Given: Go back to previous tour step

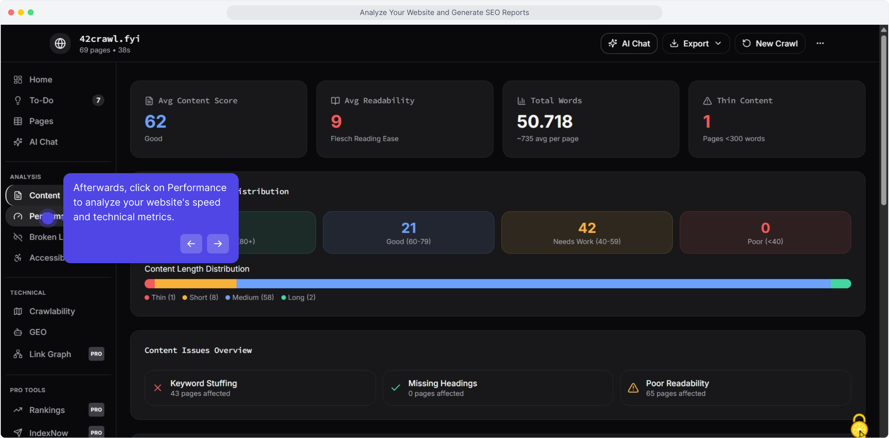Looking at the screenshot, I should coord(191,244).
